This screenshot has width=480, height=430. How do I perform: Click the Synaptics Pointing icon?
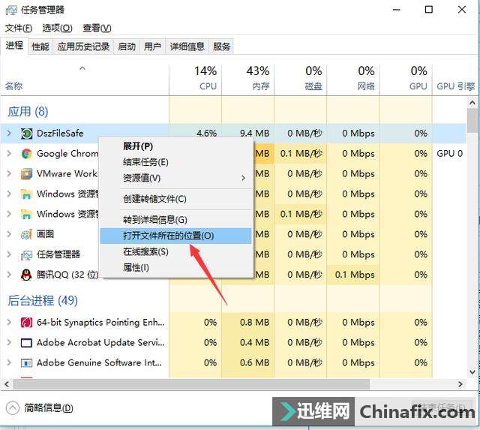(x=26, y=323)
